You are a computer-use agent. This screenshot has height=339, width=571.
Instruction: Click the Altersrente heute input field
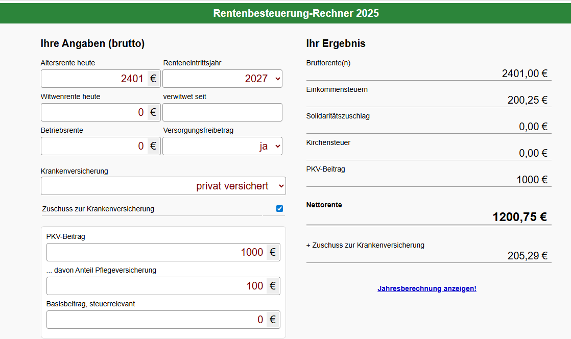[x=94, y=79]
